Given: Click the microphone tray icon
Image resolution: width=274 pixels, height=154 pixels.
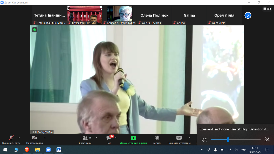Looking at the screenshot, I should tap(215, 150).
